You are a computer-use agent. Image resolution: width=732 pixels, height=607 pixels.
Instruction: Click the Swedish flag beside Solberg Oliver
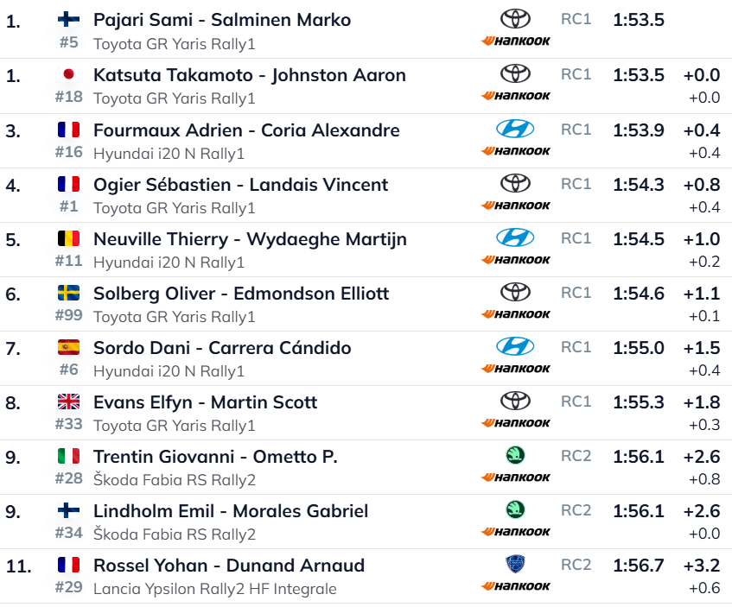pyautogui.click(x=68, y=294)
